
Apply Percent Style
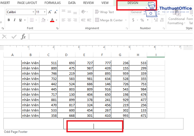(142, 20)
